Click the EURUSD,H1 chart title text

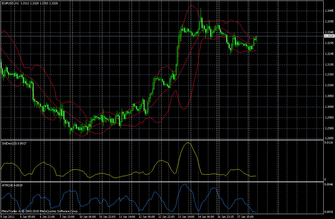pyautogui.click(x=10, y=3)
